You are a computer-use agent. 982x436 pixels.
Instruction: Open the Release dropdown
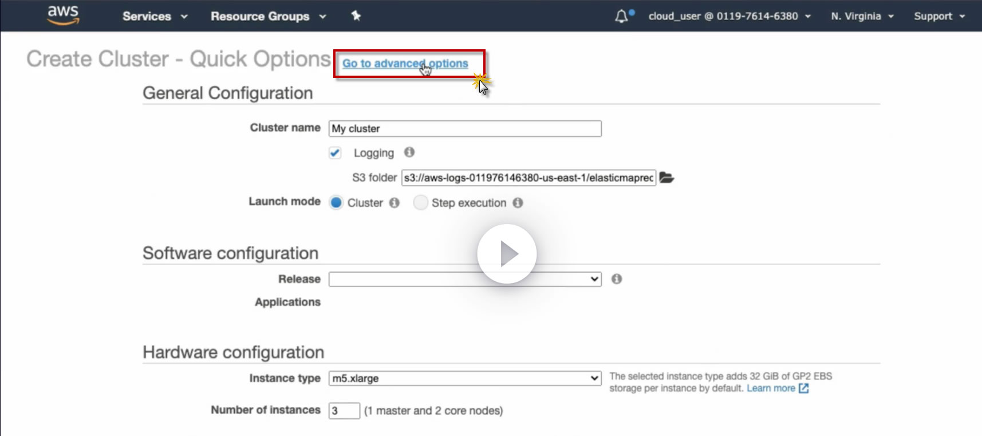click(465, 279)
